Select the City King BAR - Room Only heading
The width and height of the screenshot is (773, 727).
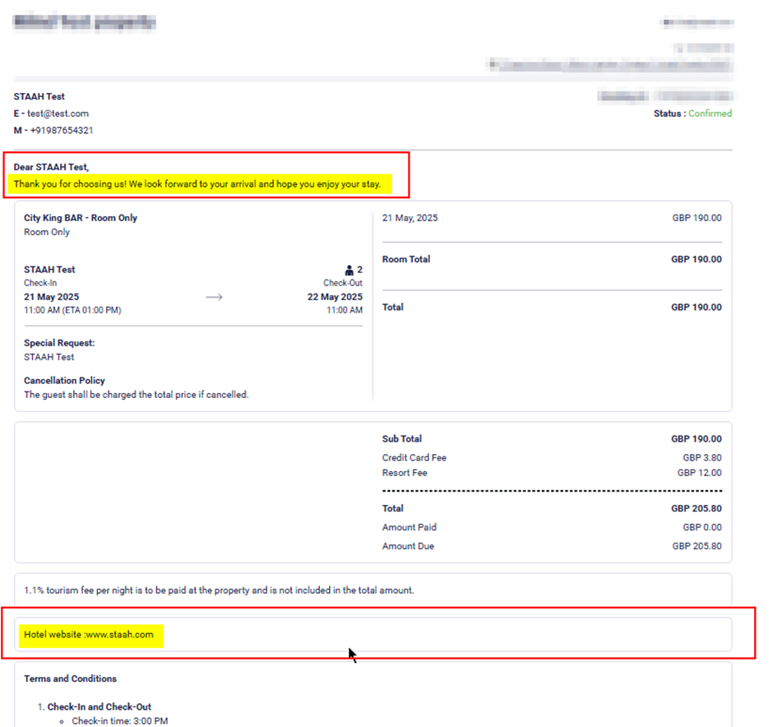pyautogui.click(x=81, y=218)
